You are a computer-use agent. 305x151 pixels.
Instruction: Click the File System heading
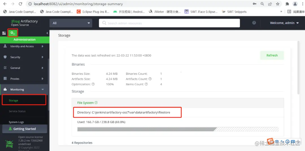(85, 103)
